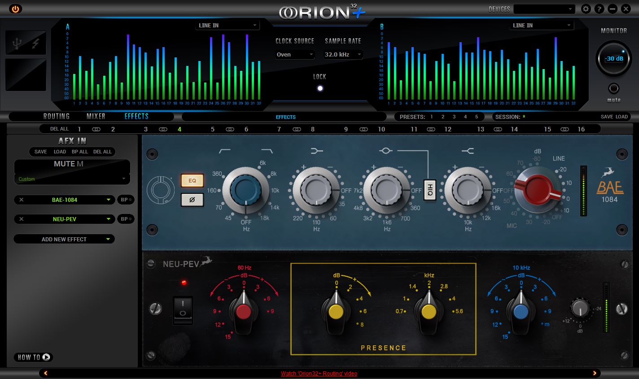The width and height of the screenshot is (639, 379).
Task: Open meter B LINE IN source dropdown
Action: 542,26
